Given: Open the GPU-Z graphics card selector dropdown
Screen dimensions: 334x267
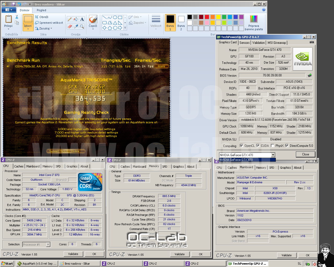Looking at the screenshot, I should click(273, 155).
